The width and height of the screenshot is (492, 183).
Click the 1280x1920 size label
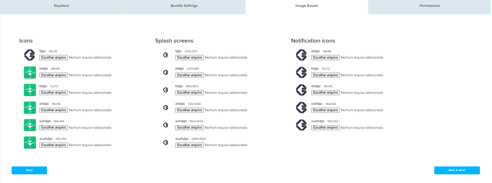[x=199, y=139]
